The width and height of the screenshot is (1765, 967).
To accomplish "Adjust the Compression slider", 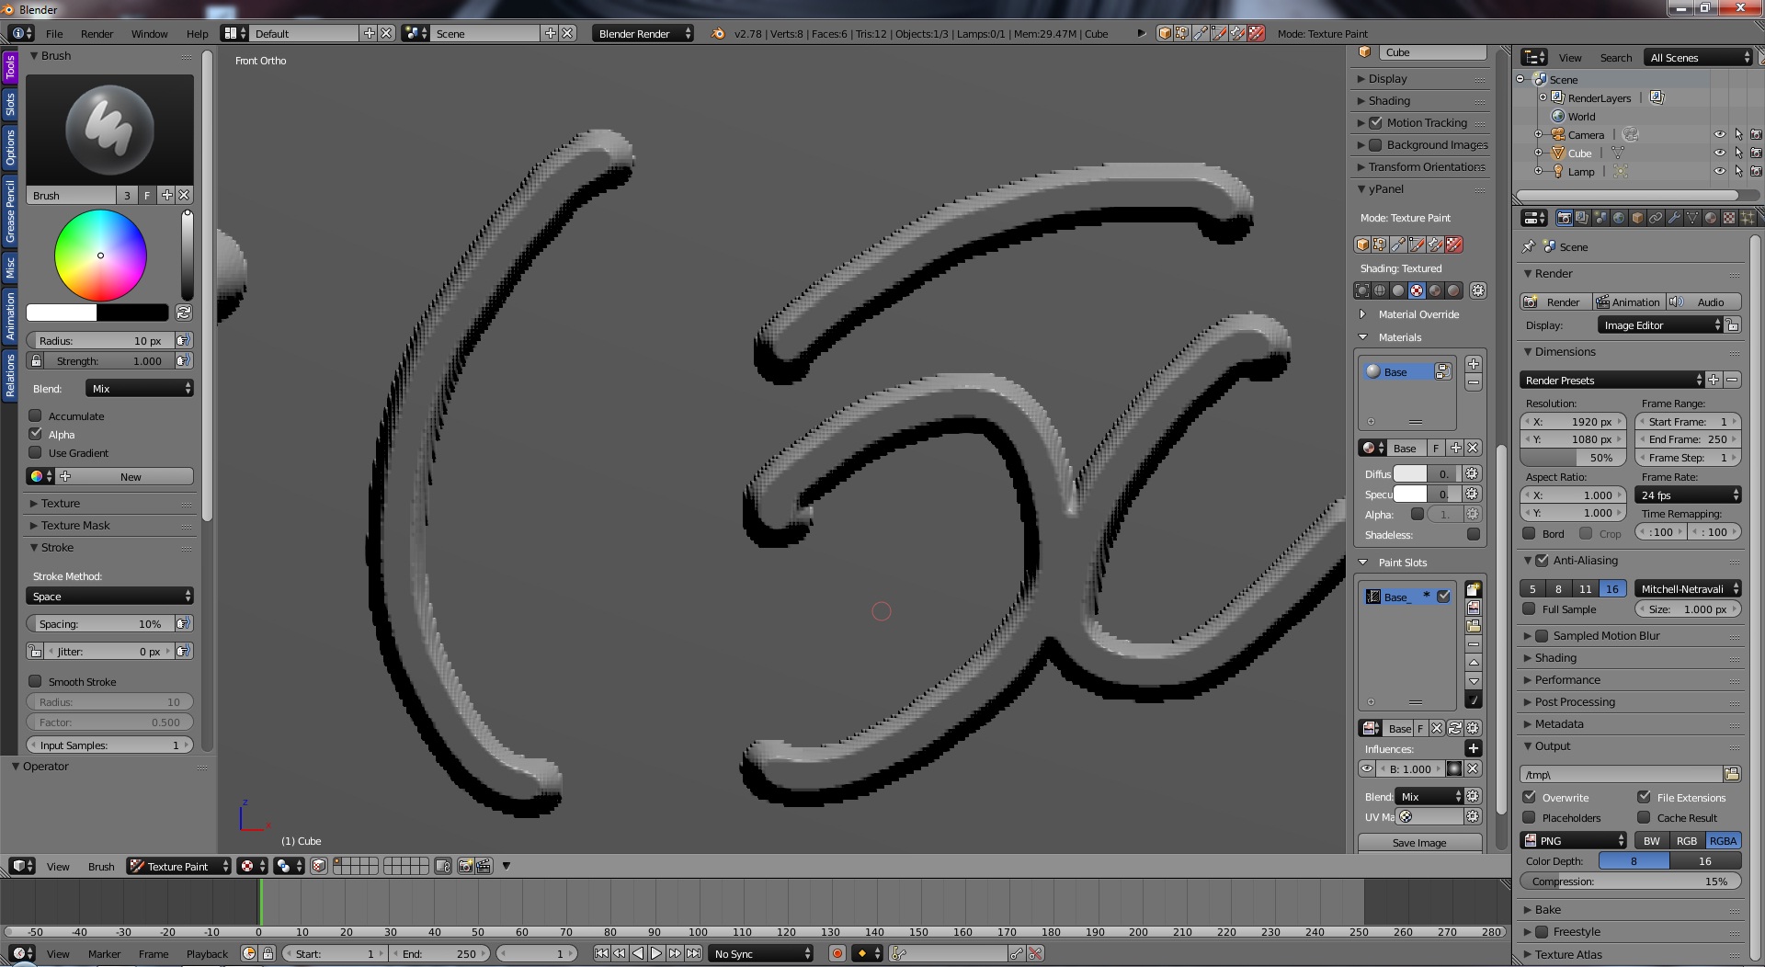I will 1630,881.
